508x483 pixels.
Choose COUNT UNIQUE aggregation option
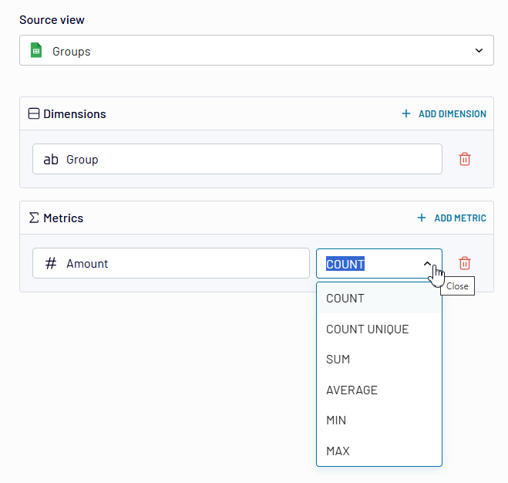click(x=367, y=329)
